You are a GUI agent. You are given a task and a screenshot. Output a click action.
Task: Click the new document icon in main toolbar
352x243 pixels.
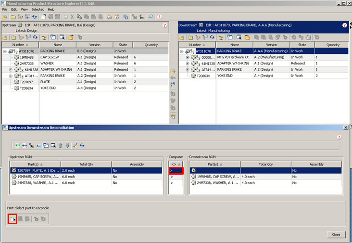[43, 17]
